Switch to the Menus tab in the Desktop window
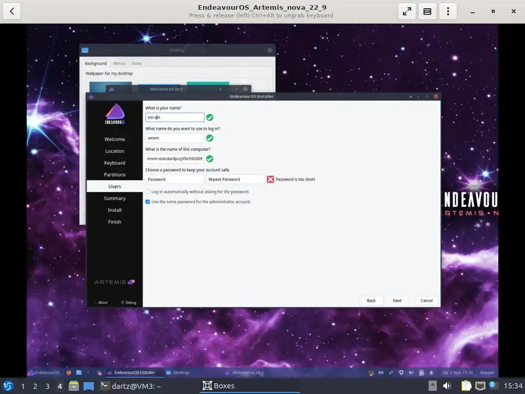525x394 pixels. 119,63
